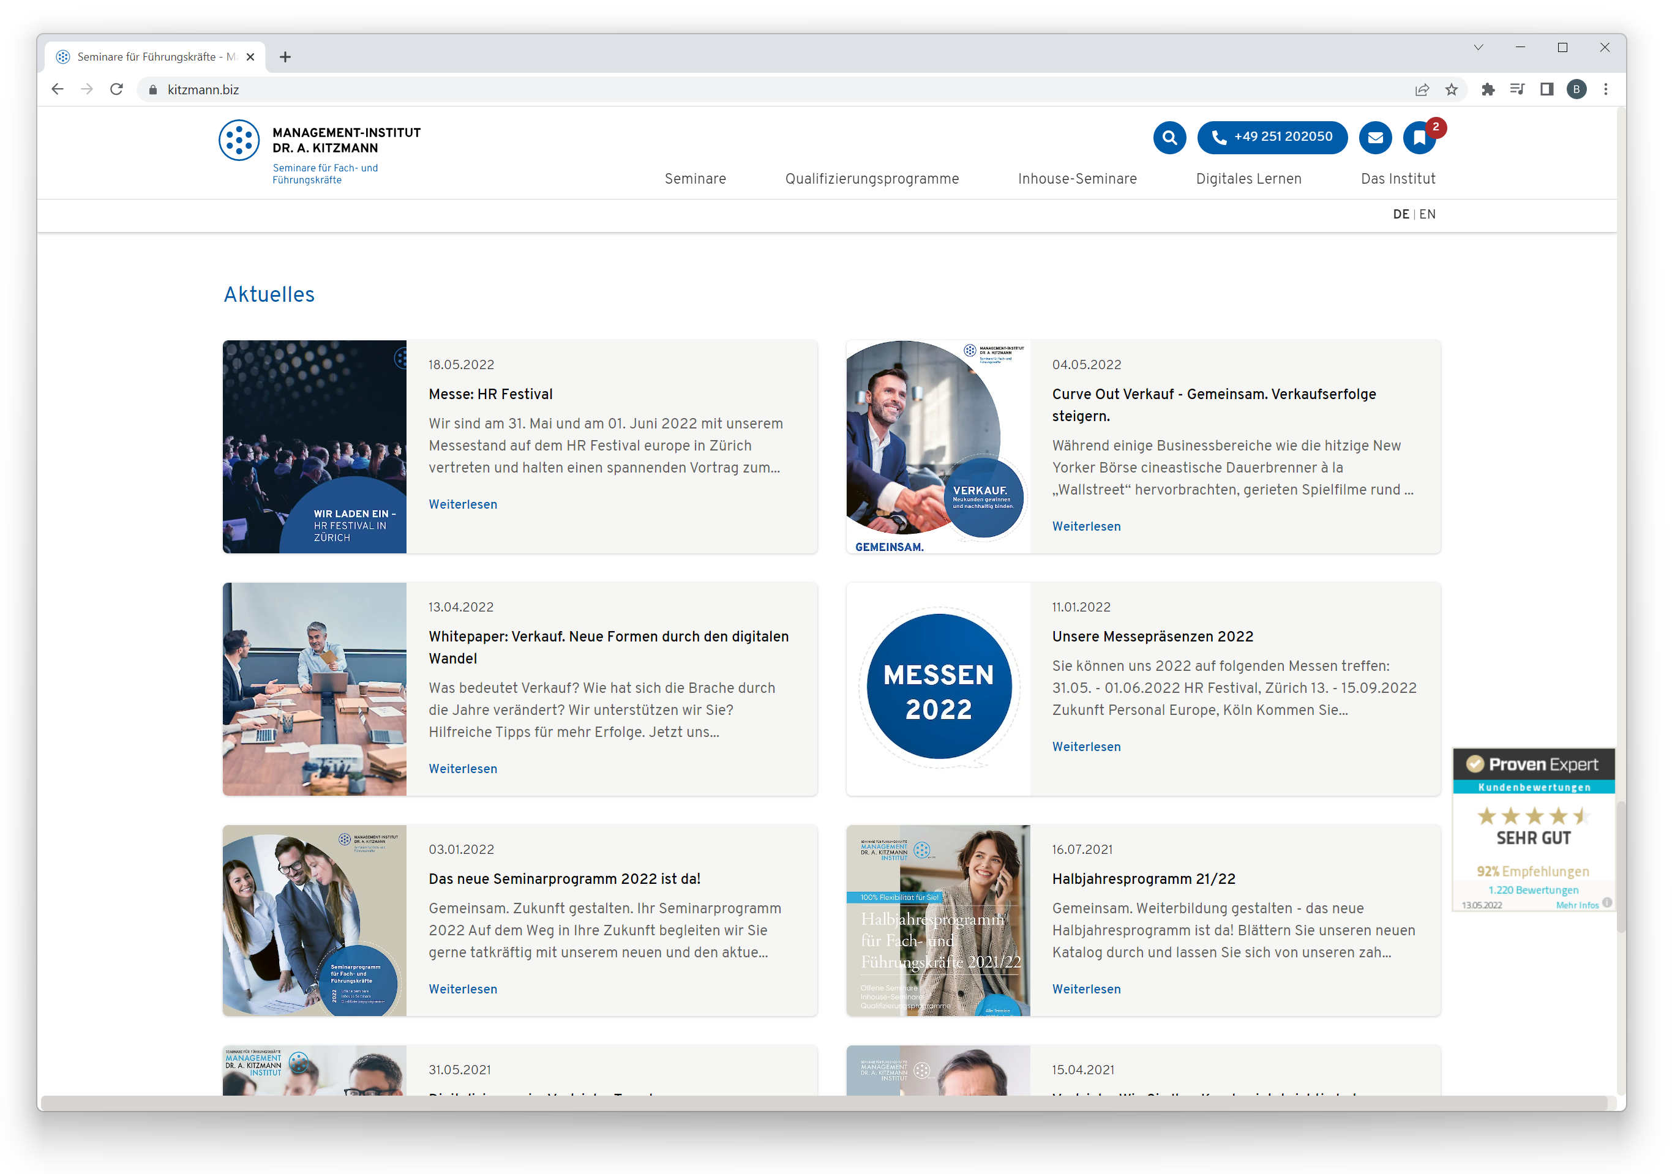This screenshot has height=1174, width=1672.
Task: Open the Gemeinsam Verkauf handshake thumbnail
Action: pyautogui.click(x=938, y=446)
